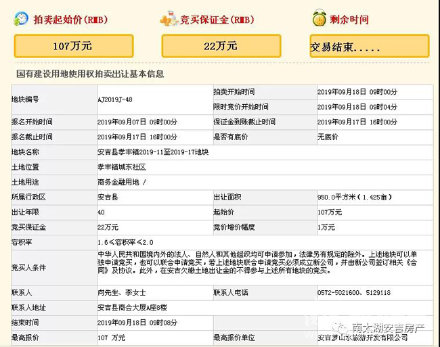Click parcel name 安吉县孝丰镇2019-11至2019-17地块

(x=153, y=152)
